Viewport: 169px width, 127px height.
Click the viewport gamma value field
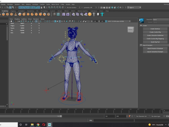[x=102, y=21]
